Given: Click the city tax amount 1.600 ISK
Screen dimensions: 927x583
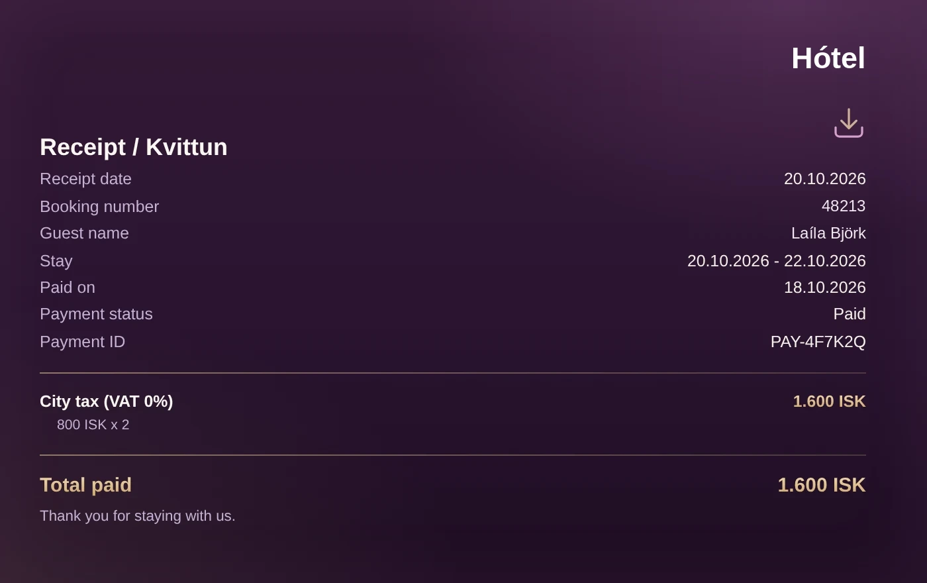Looking at the screenshot, I should [829, 401].
